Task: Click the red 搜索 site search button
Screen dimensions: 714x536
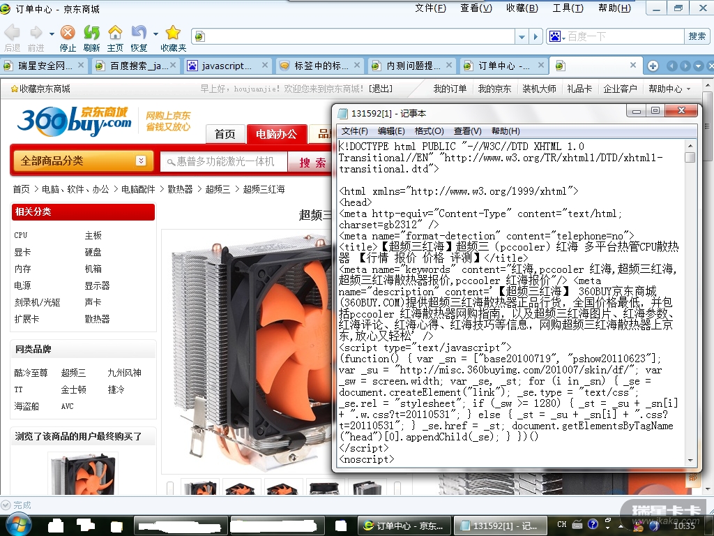Action: (312, 162)
